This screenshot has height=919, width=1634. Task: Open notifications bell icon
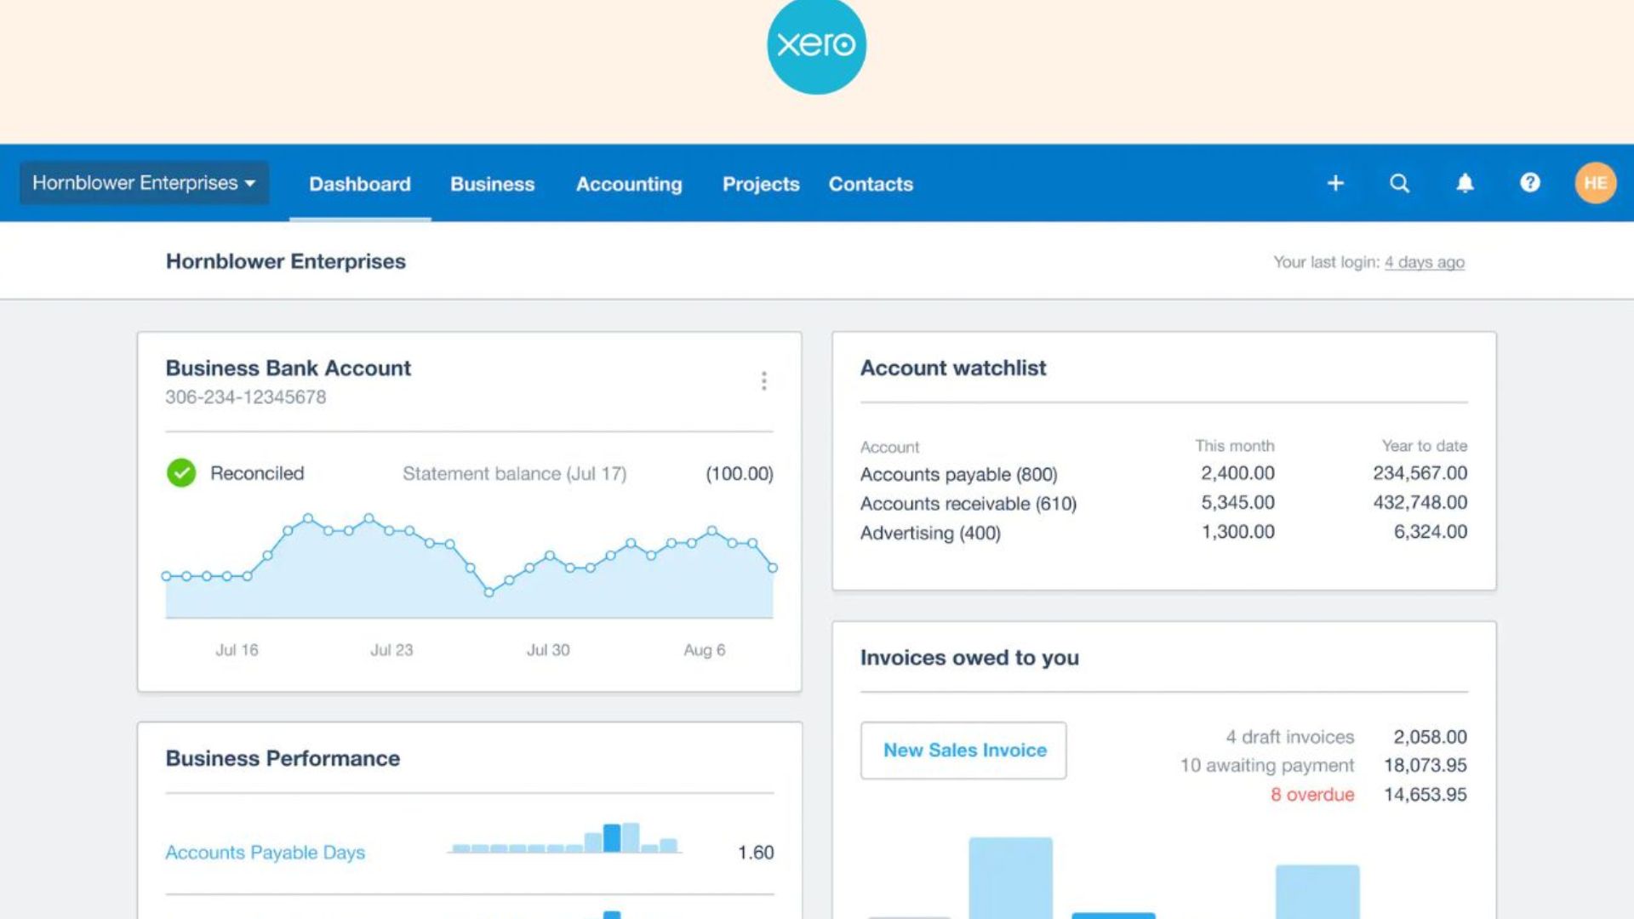point(1465,183)
